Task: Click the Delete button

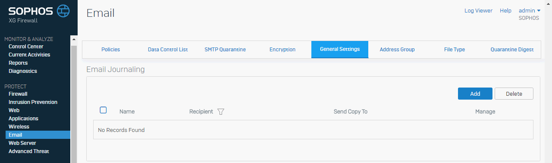Action: click(514, 94)
